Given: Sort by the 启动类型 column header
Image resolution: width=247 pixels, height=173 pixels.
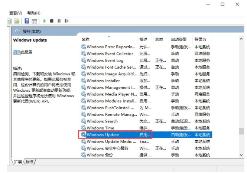Looking at the screenshot, I should point(178,39).
